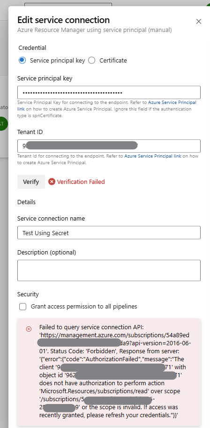Select the Service principal key radio button
This screenshot has width=210, height=428.
(22, 60)
